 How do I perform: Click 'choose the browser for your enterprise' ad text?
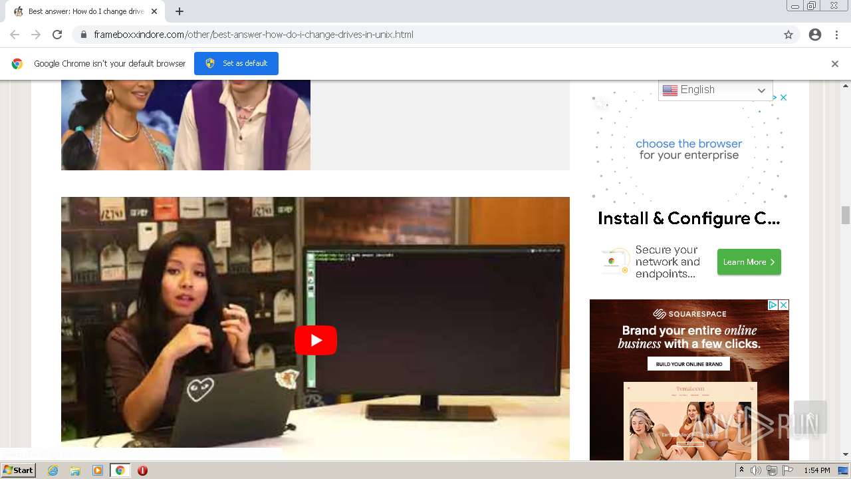(x=689, y=149)
